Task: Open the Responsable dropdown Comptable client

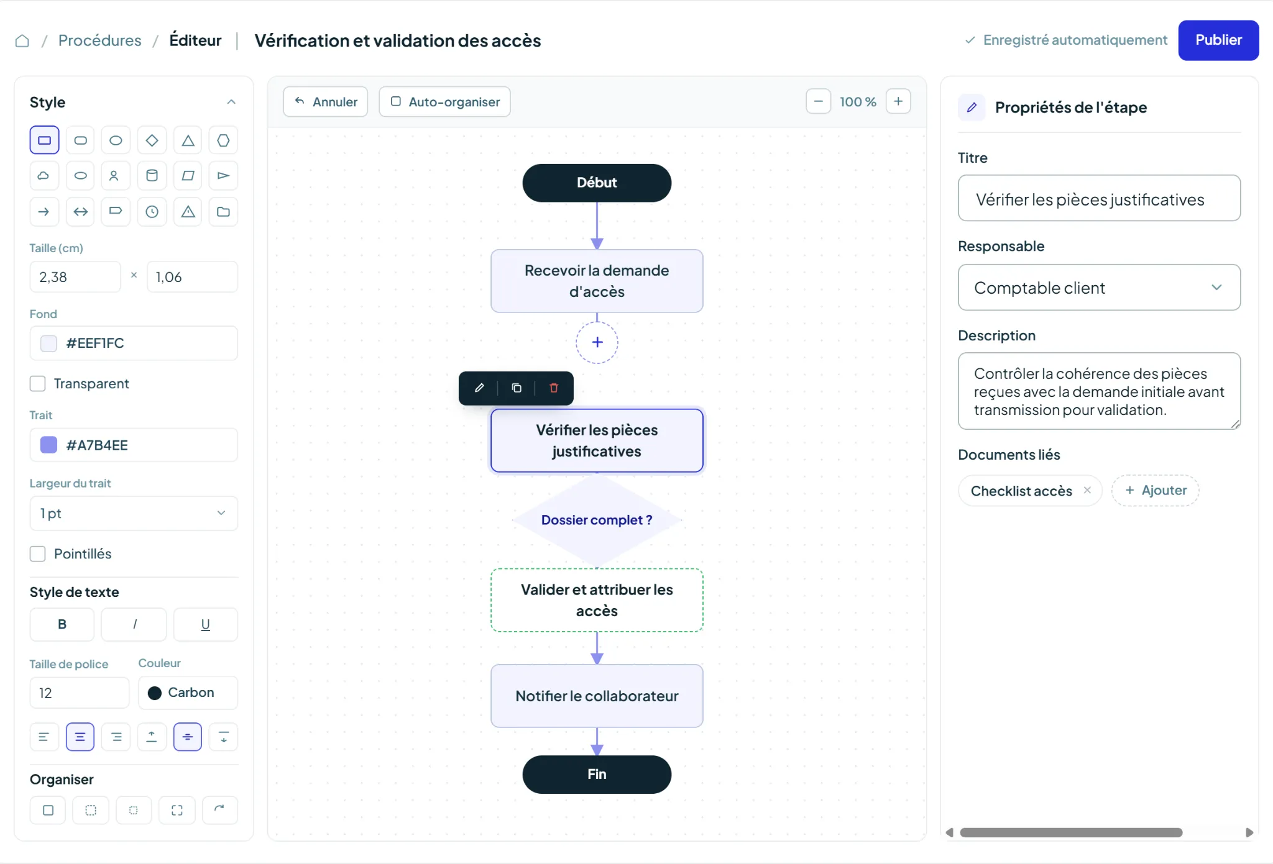Action: pyautogui.click(x=1099, y=288)
